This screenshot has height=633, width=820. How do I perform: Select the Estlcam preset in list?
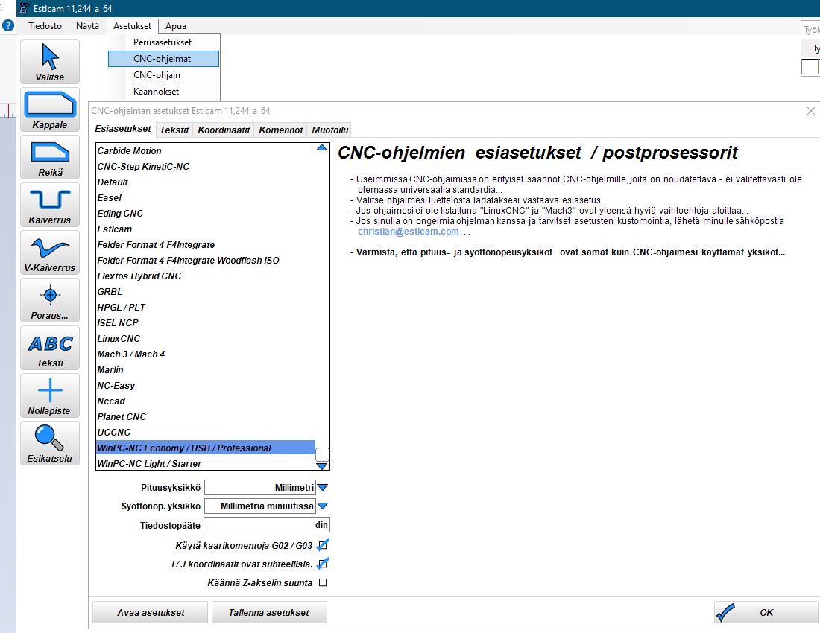(x=206, y=229)
